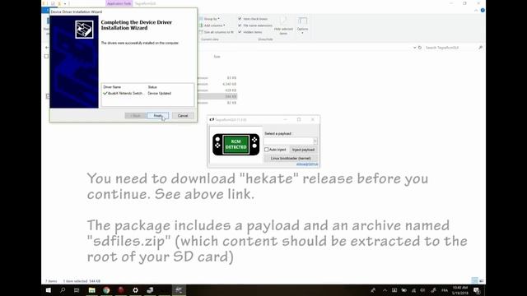Enable the Auto inject checkbox
The image size is (527, 296).
pyautogui.click(x=267, y=150)
